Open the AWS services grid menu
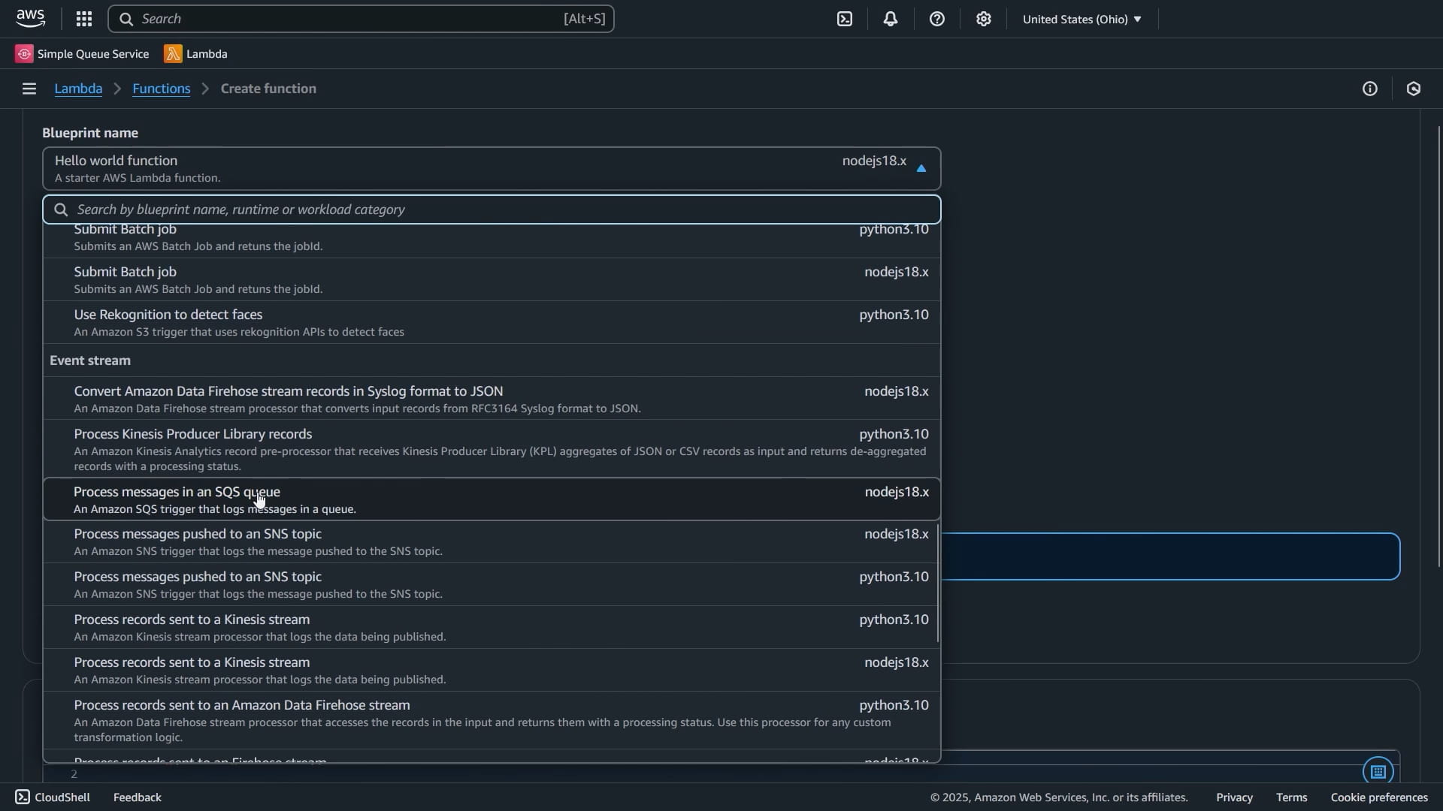 click(x=84, y=19)
